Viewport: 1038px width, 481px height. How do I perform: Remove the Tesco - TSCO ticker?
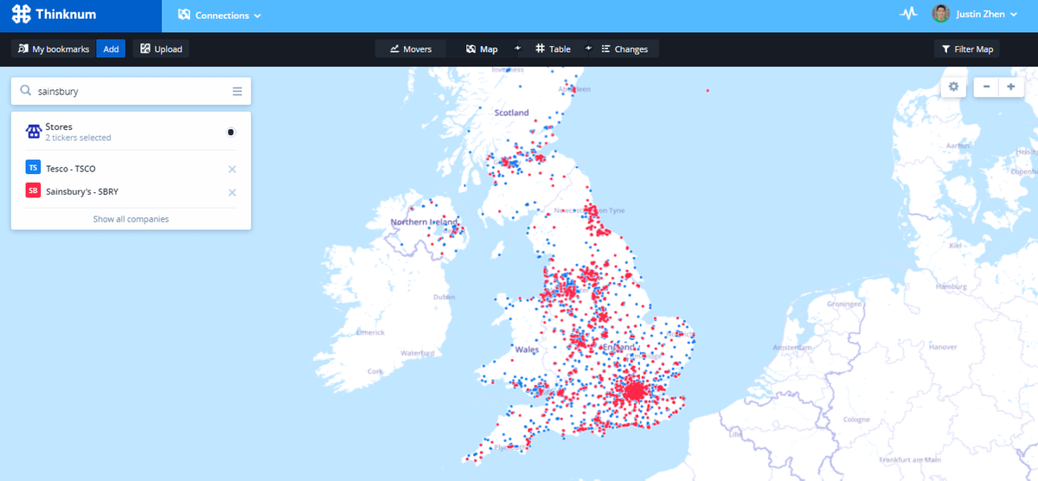click(232, 169)
